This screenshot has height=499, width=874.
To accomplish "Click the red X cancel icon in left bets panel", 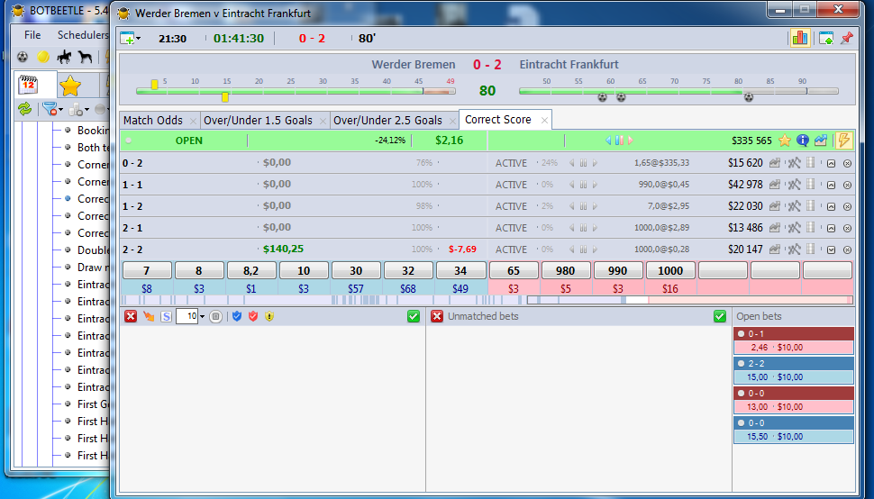I will (131, 316).
